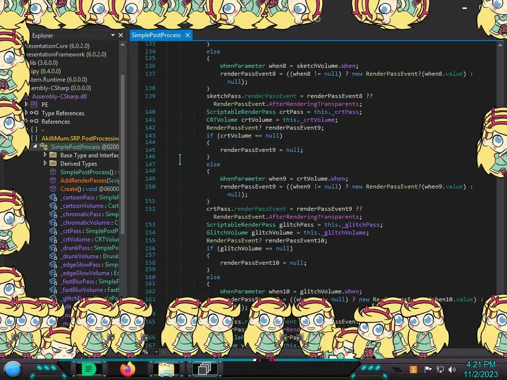Click the _chromaticPass field icon
Image resolution: width=507 pixels, height=380 pixels.
[x=53, y=214]
